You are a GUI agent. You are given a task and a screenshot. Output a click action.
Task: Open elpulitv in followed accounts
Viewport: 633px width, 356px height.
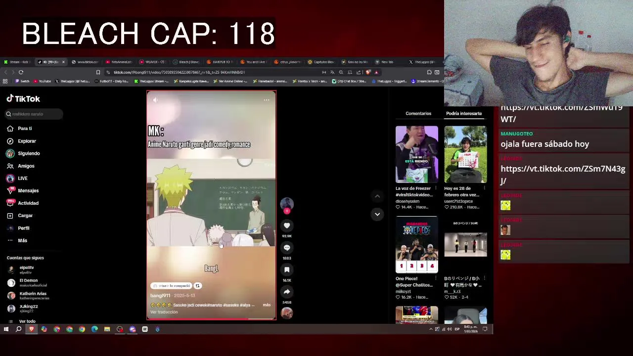(x=27, y=270)
